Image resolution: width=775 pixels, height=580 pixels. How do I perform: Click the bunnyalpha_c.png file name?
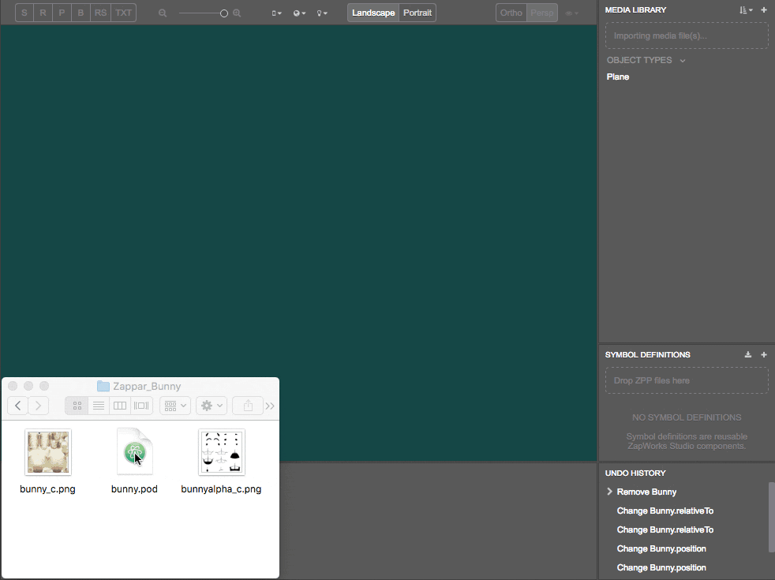click(221, 489)
